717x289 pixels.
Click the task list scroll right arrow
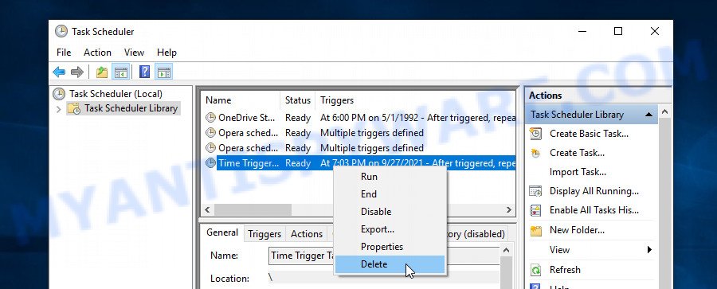(509, 210)
